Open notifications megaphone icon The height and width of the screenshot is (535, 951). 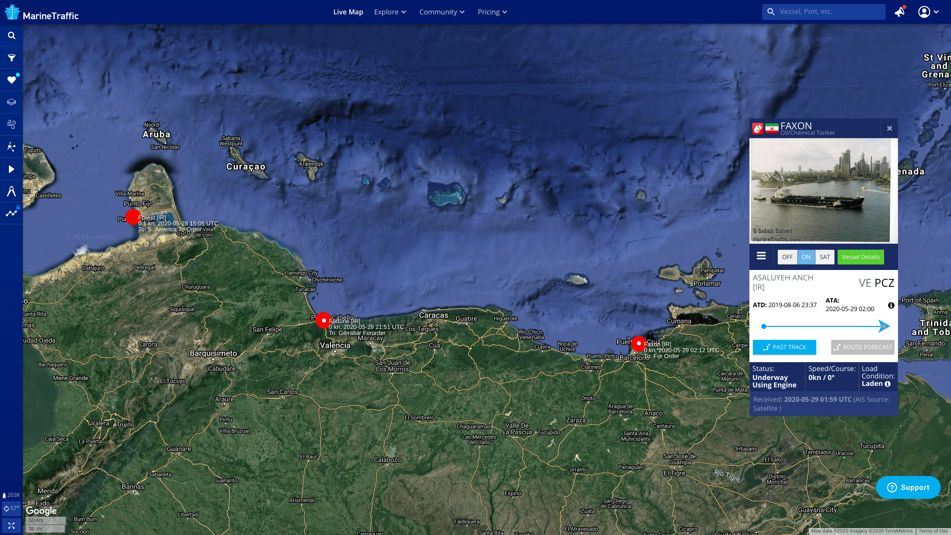tap(900, 11)
